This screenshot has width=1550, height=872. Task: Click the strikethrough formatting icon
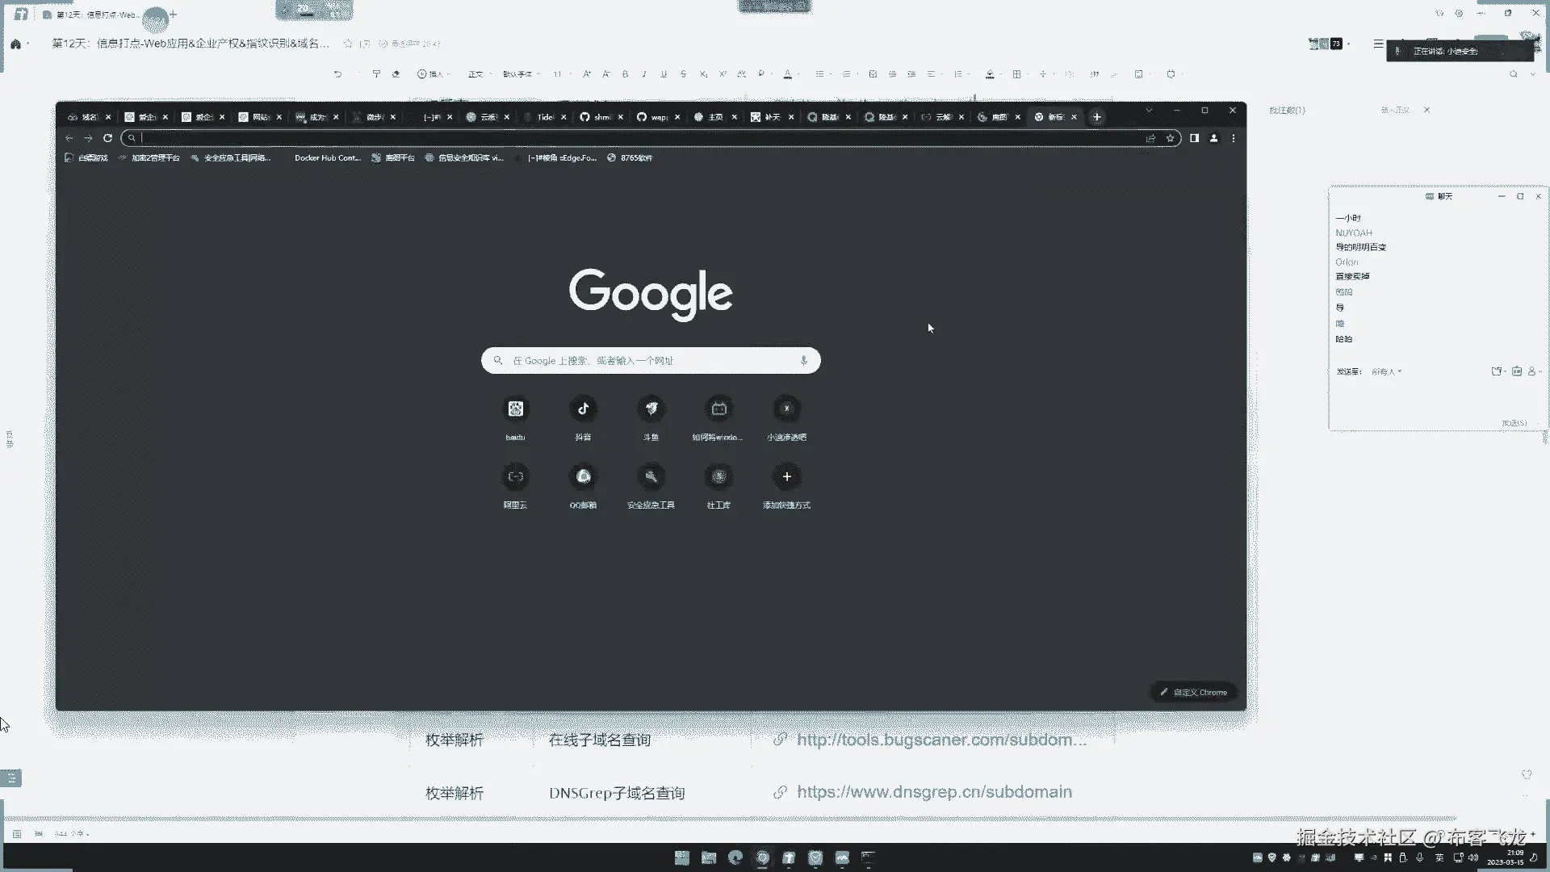coord(683,74)
